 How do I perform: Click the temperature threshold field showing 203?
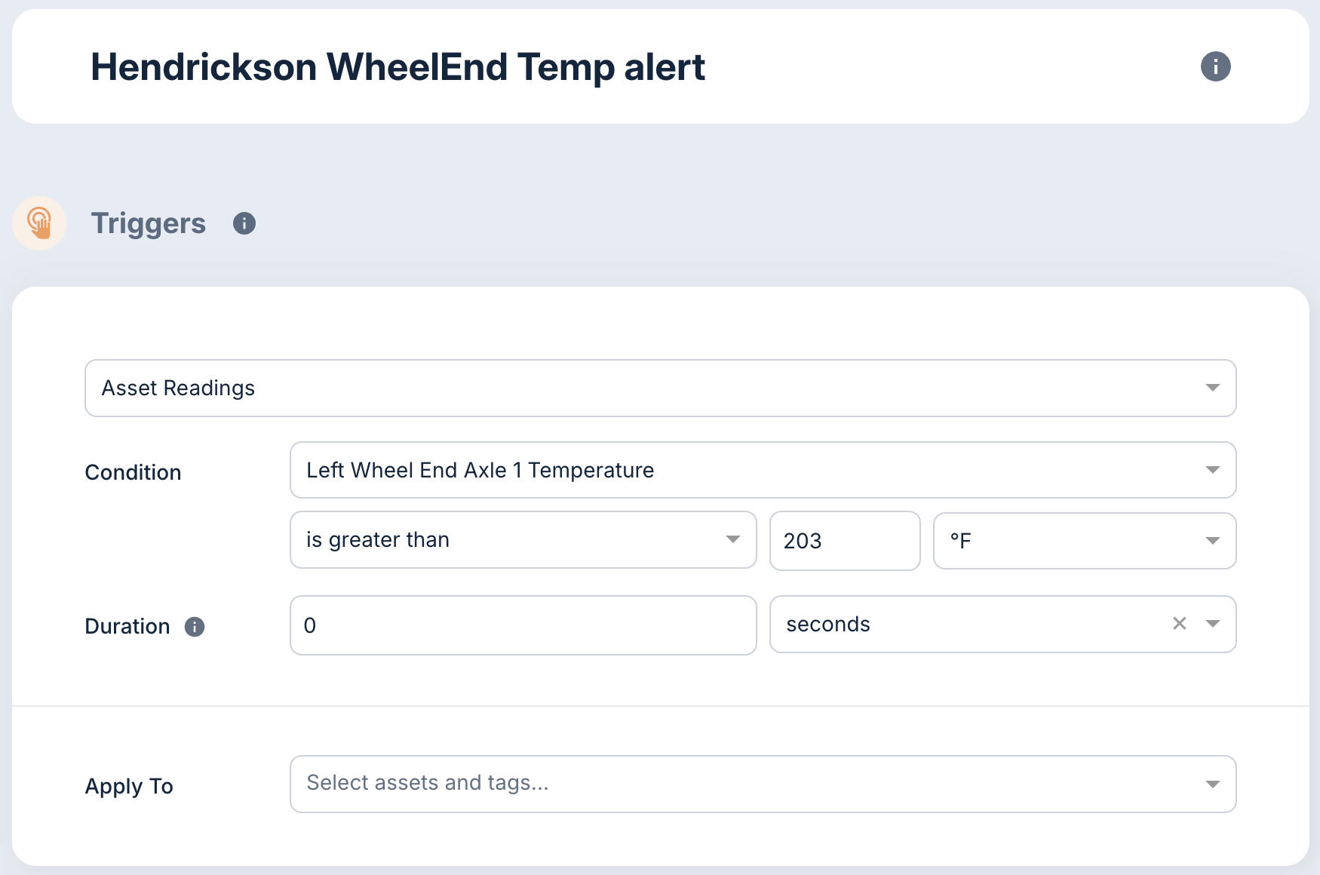point(844,540)
